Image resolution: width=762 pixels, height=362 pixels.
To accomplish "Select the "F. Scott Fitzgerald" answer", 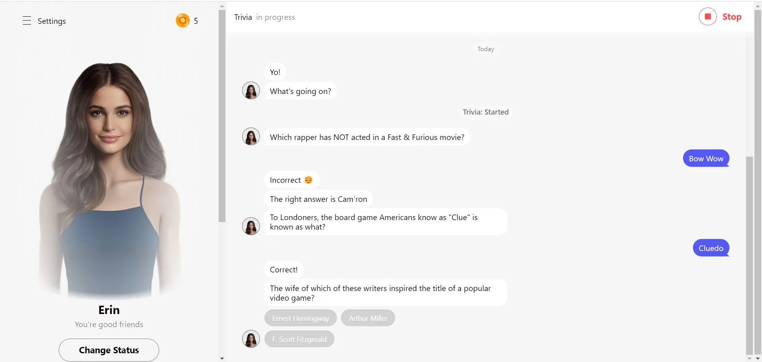I will pyautogui.click(x=299, y=339).
